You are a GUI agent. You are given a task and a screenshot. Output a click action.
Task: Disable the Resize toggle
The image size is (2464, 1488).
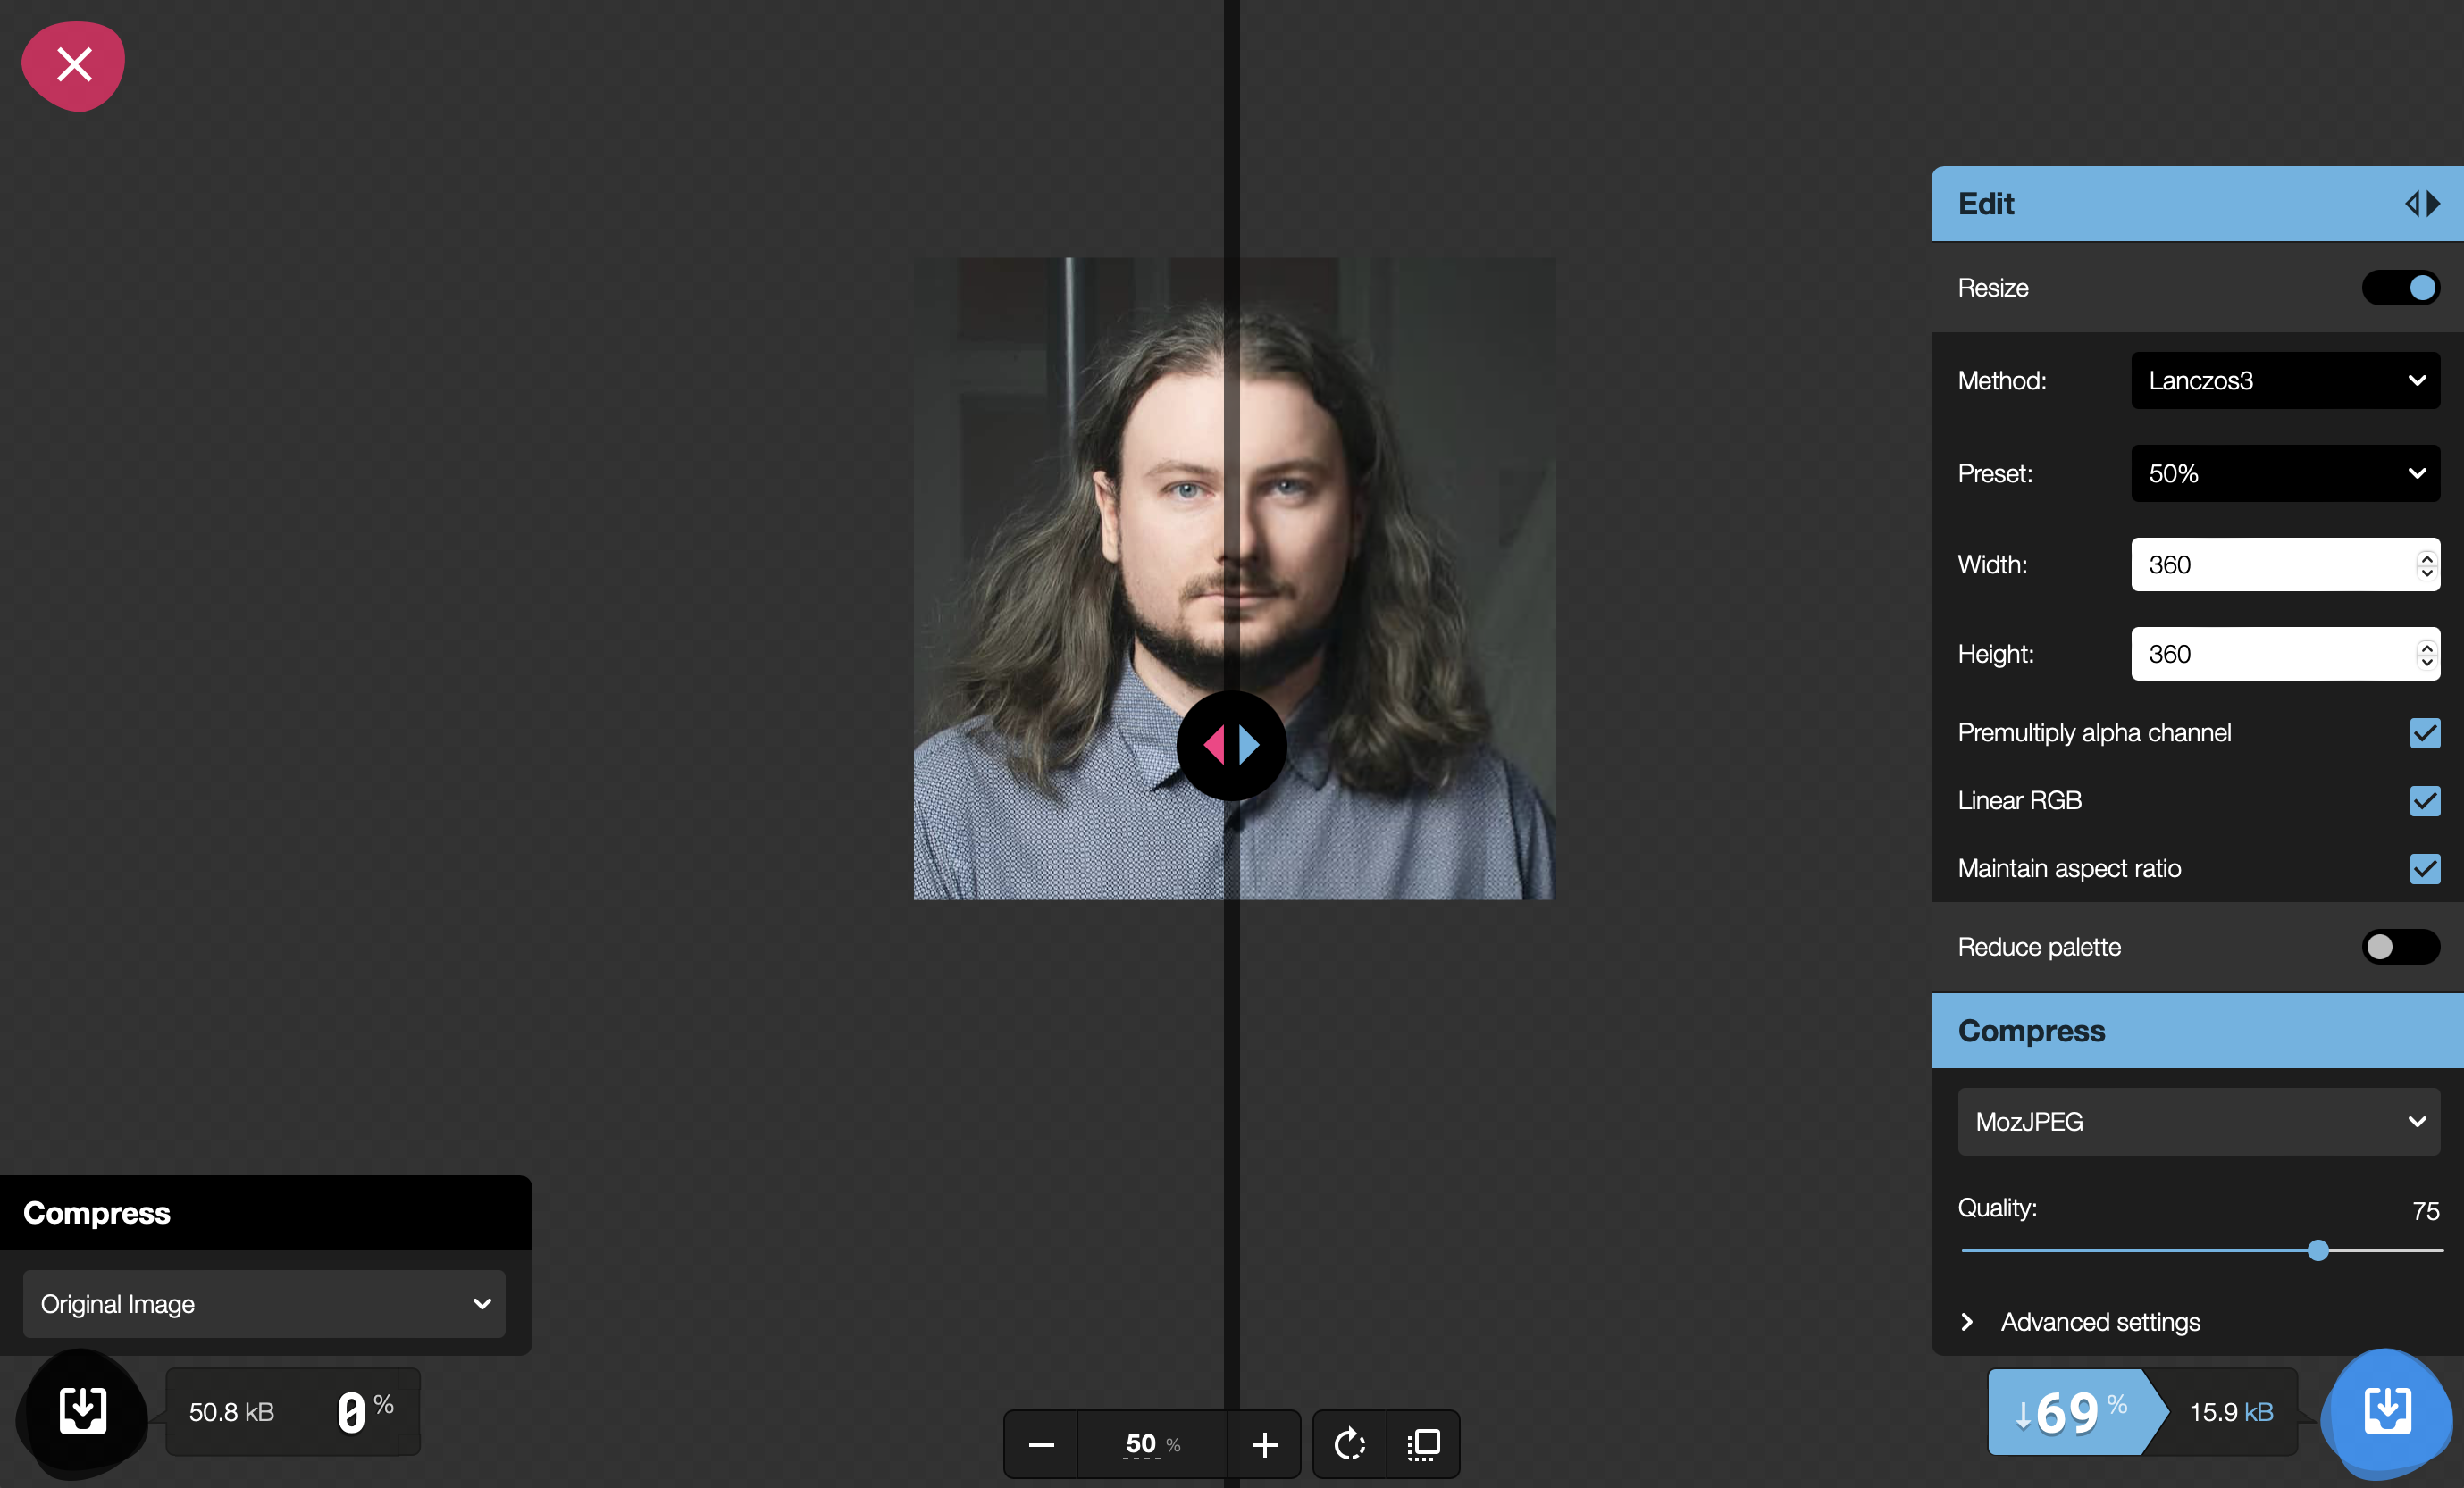coord(2401,288)
